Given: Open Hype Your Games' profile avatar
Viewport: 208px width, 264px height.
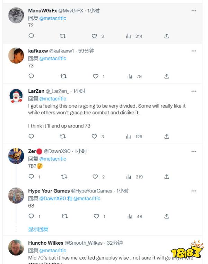Looking at the screenshot, I should [16, 195].
